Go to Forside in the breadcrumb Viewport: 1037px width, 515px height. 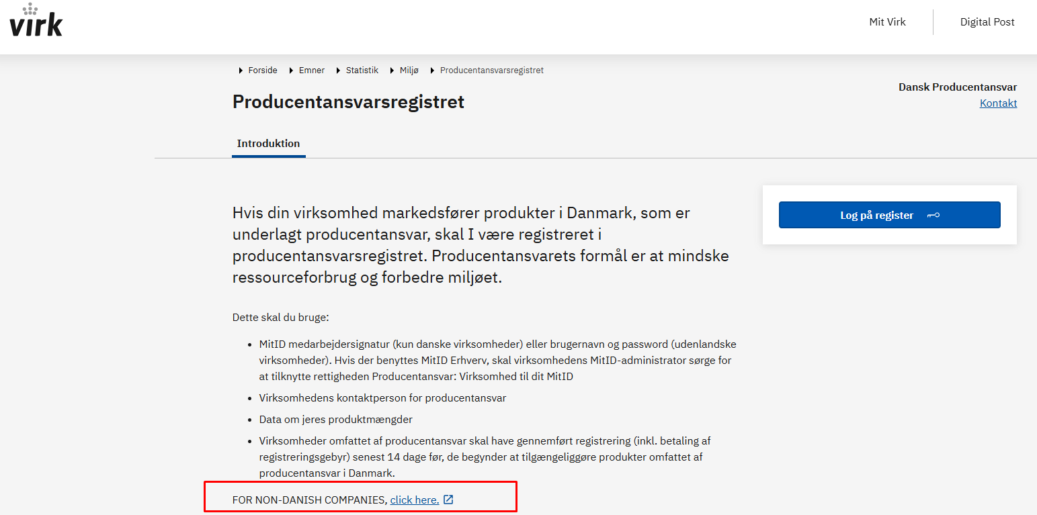pos(263,71)
